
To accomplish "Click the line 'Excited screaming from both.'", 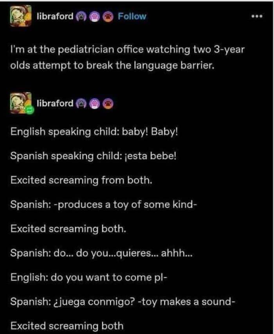I will [x=81, y=181].
